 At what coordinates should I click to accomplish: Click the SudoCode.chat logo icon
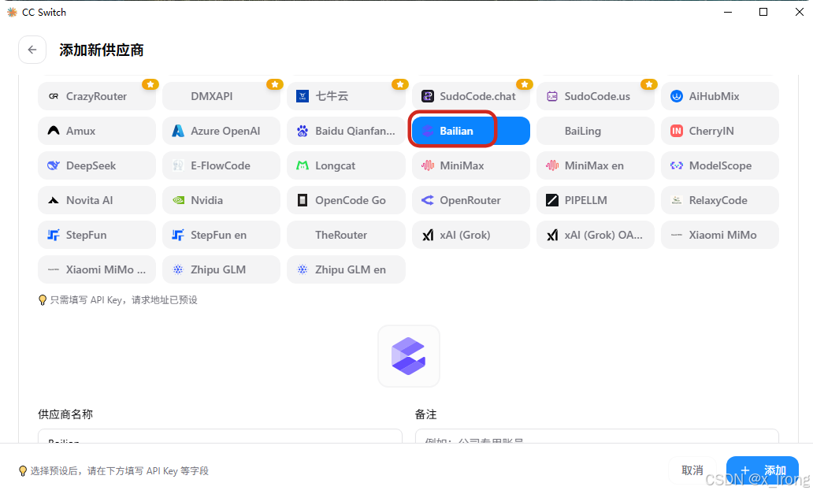point(427,96)
